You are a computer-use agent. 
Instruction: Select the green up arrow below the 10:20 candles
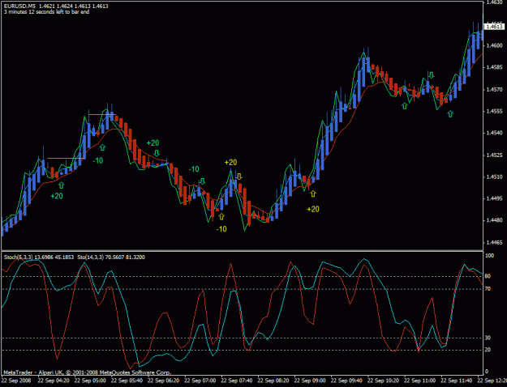405,105
